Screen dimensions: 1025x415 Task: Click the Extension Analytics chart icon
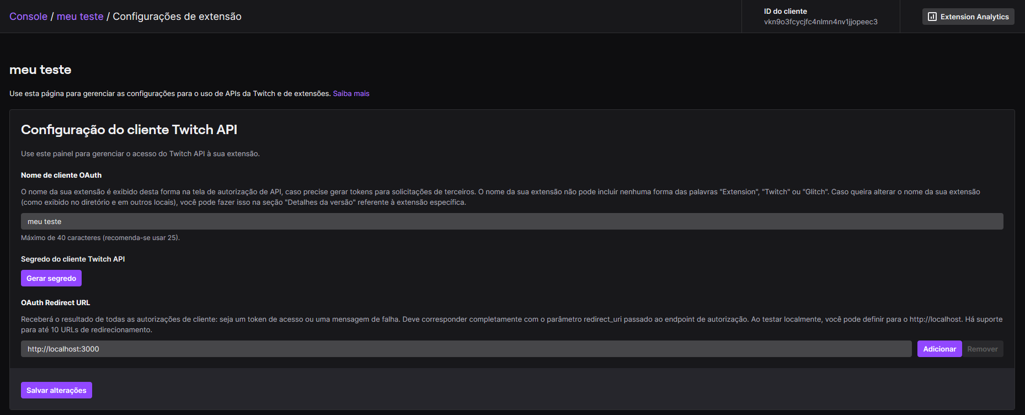point(932,17)
